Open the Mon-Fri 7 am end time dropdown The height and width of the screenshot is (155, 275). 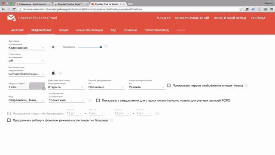click(x=96, y=113)
